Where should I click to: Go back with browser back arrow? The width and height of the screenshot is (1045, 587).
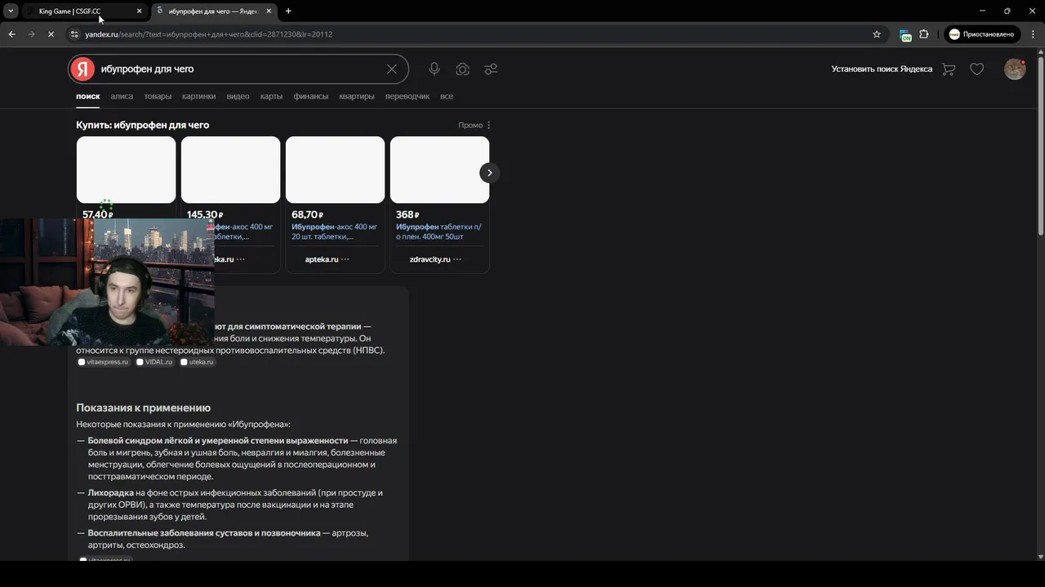coord(11,34)
